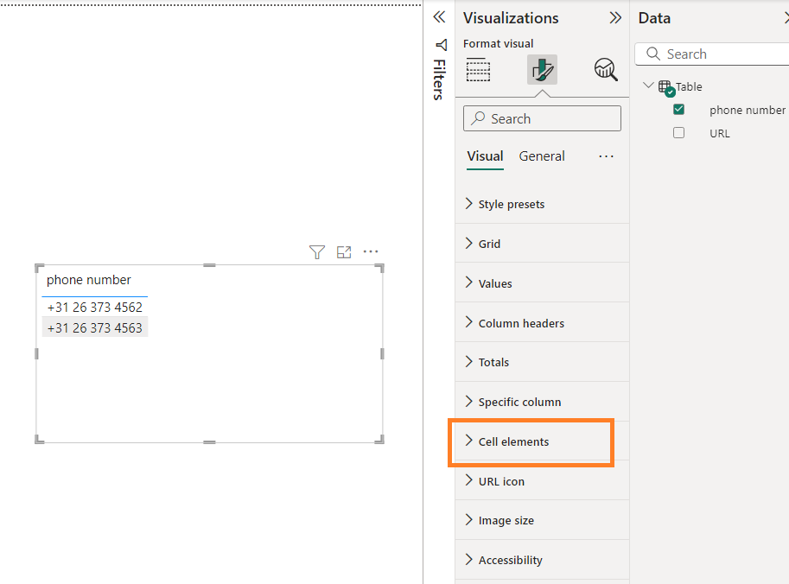Open more options ellipsis above table visual

(371, 251)
